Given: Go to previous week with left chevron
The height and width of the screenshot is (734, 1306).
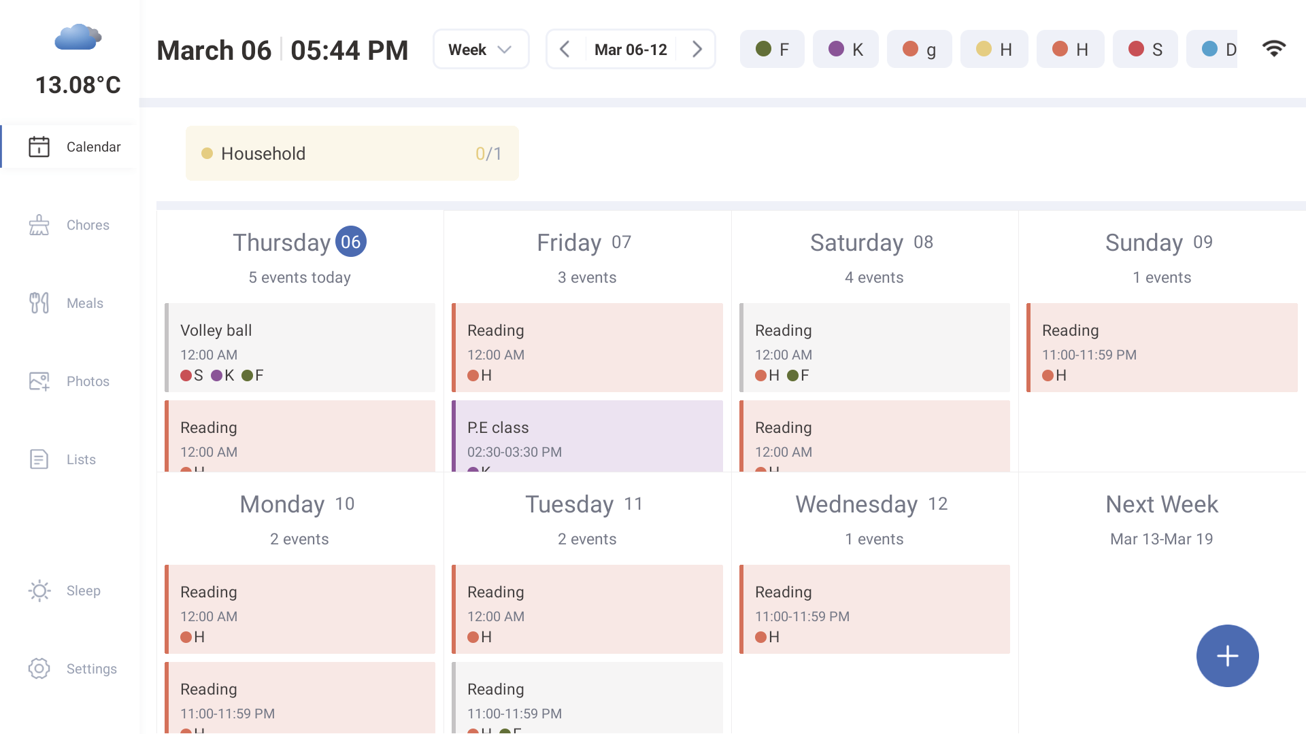Looking at the screenshot, I should (x=565, y=48).
